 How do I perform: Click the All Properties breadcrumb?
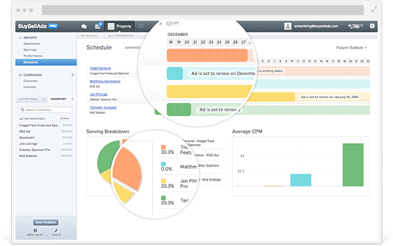tap(121, 36)
